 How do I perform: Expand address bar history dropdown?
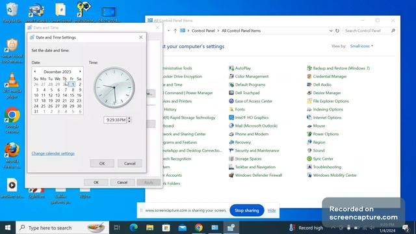pos(331,31)
